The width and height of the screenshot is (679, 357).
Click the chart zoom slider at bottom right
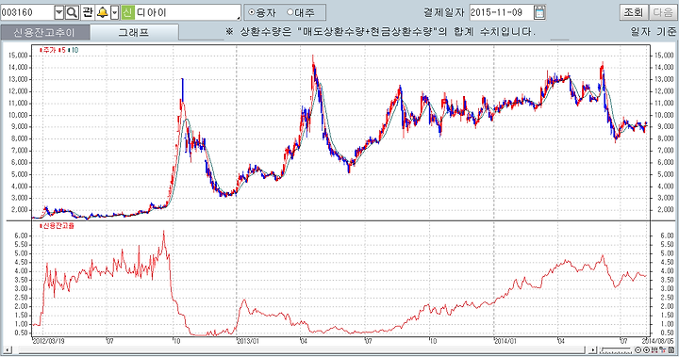[x=615, y=350]
